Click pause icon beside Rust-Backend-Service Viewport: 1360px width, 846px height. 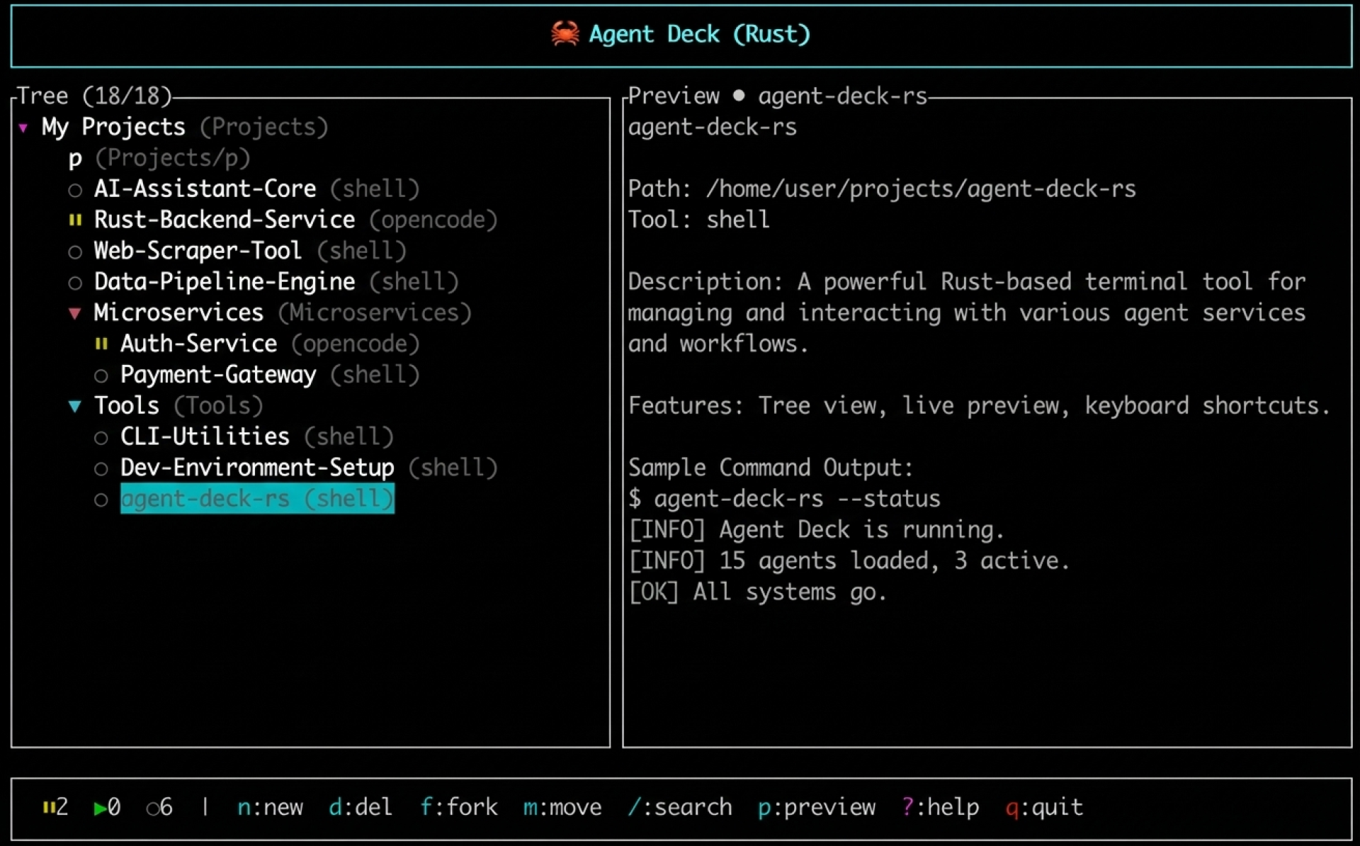(x=75, y=220)
